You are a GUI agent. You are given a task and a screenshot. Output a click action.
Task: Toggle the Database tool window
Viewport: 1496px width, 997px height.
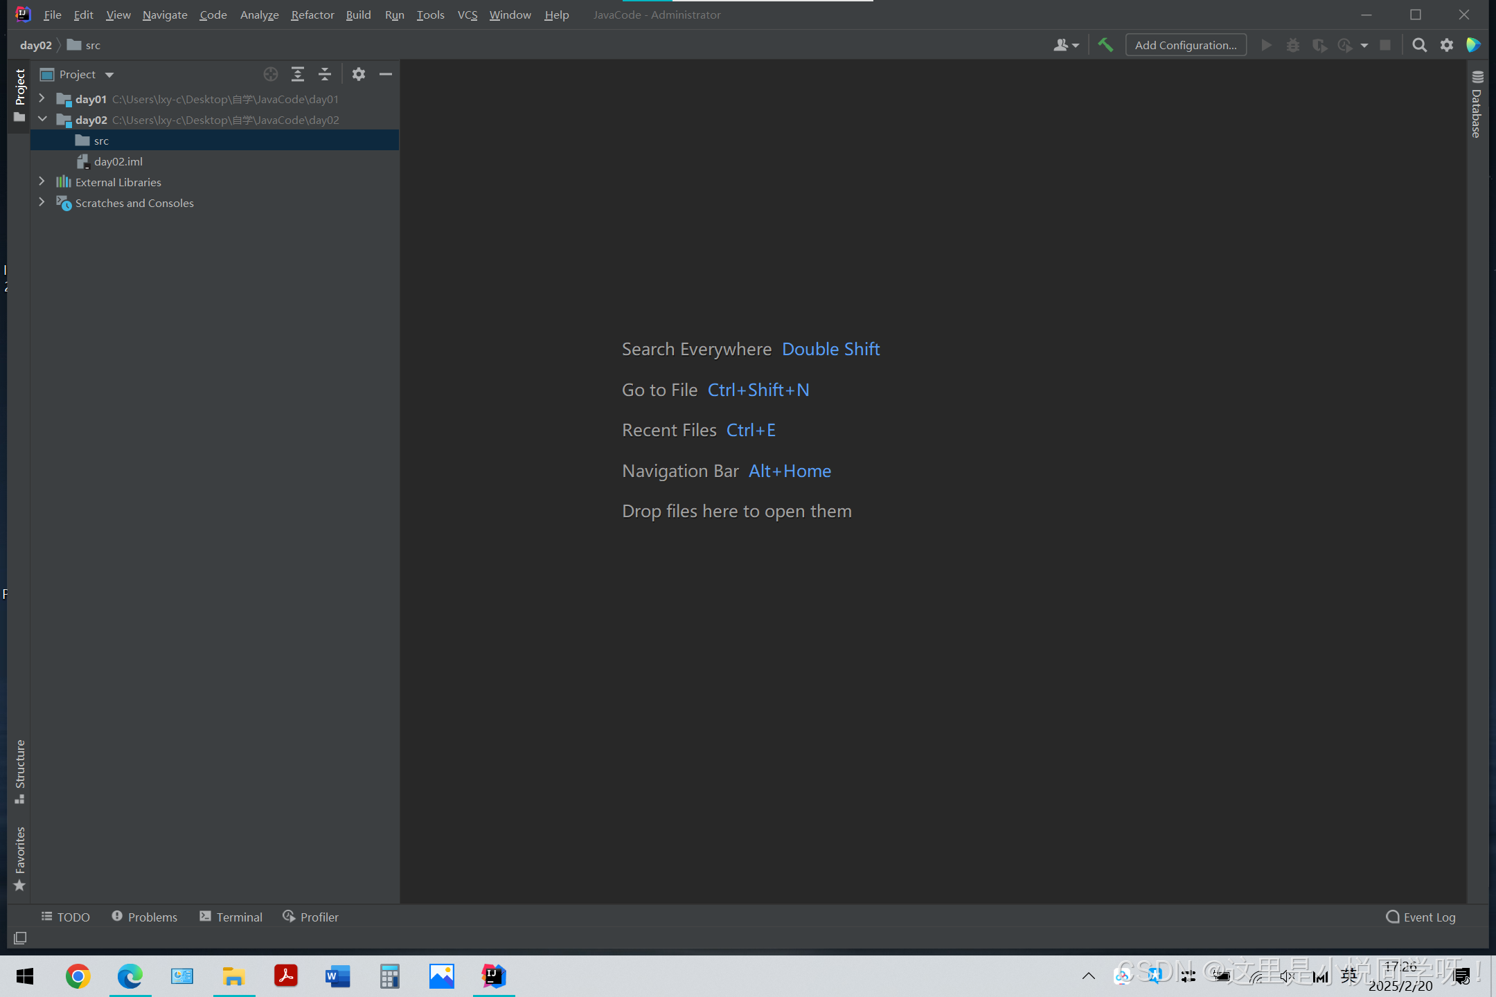pos(1477,105)
